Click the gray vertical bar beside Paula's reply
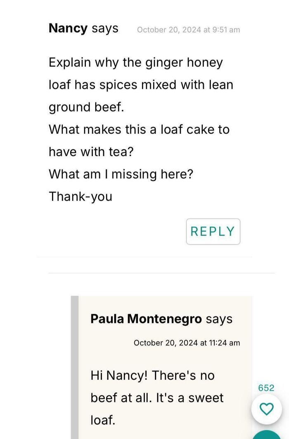The width and height of the screenshot is (289, 439). click(74, 368)
